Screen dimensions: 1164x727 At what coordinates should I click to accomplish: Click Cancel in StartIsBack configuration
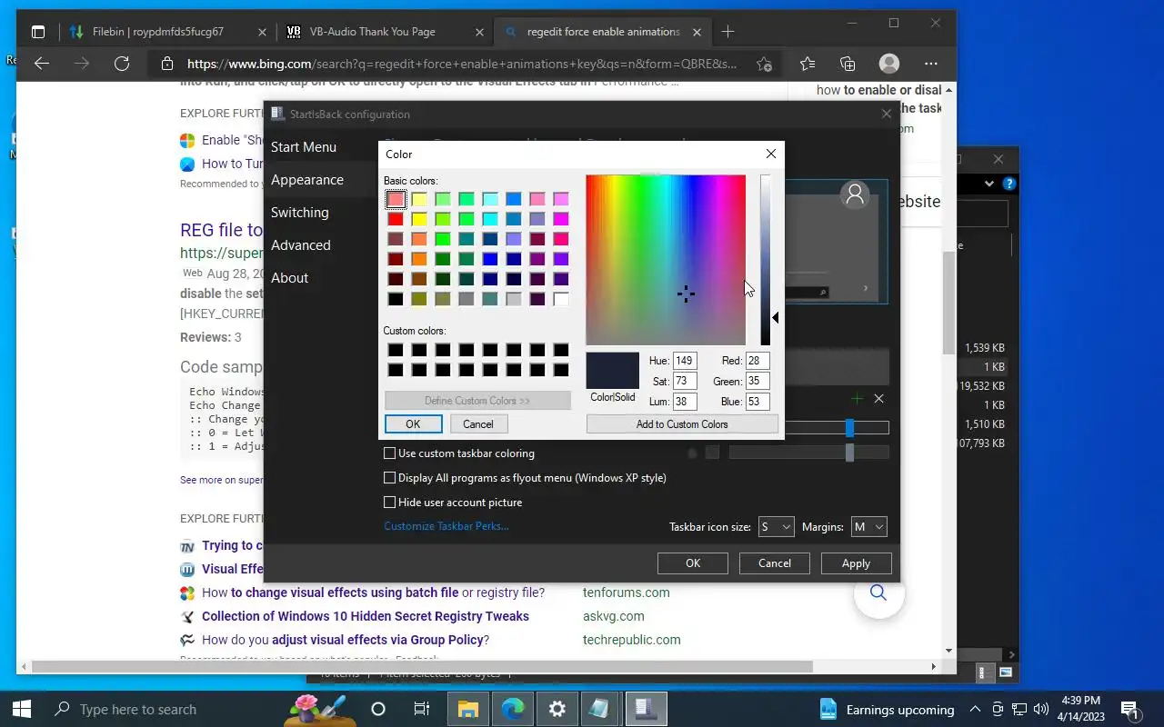(775, 563)
